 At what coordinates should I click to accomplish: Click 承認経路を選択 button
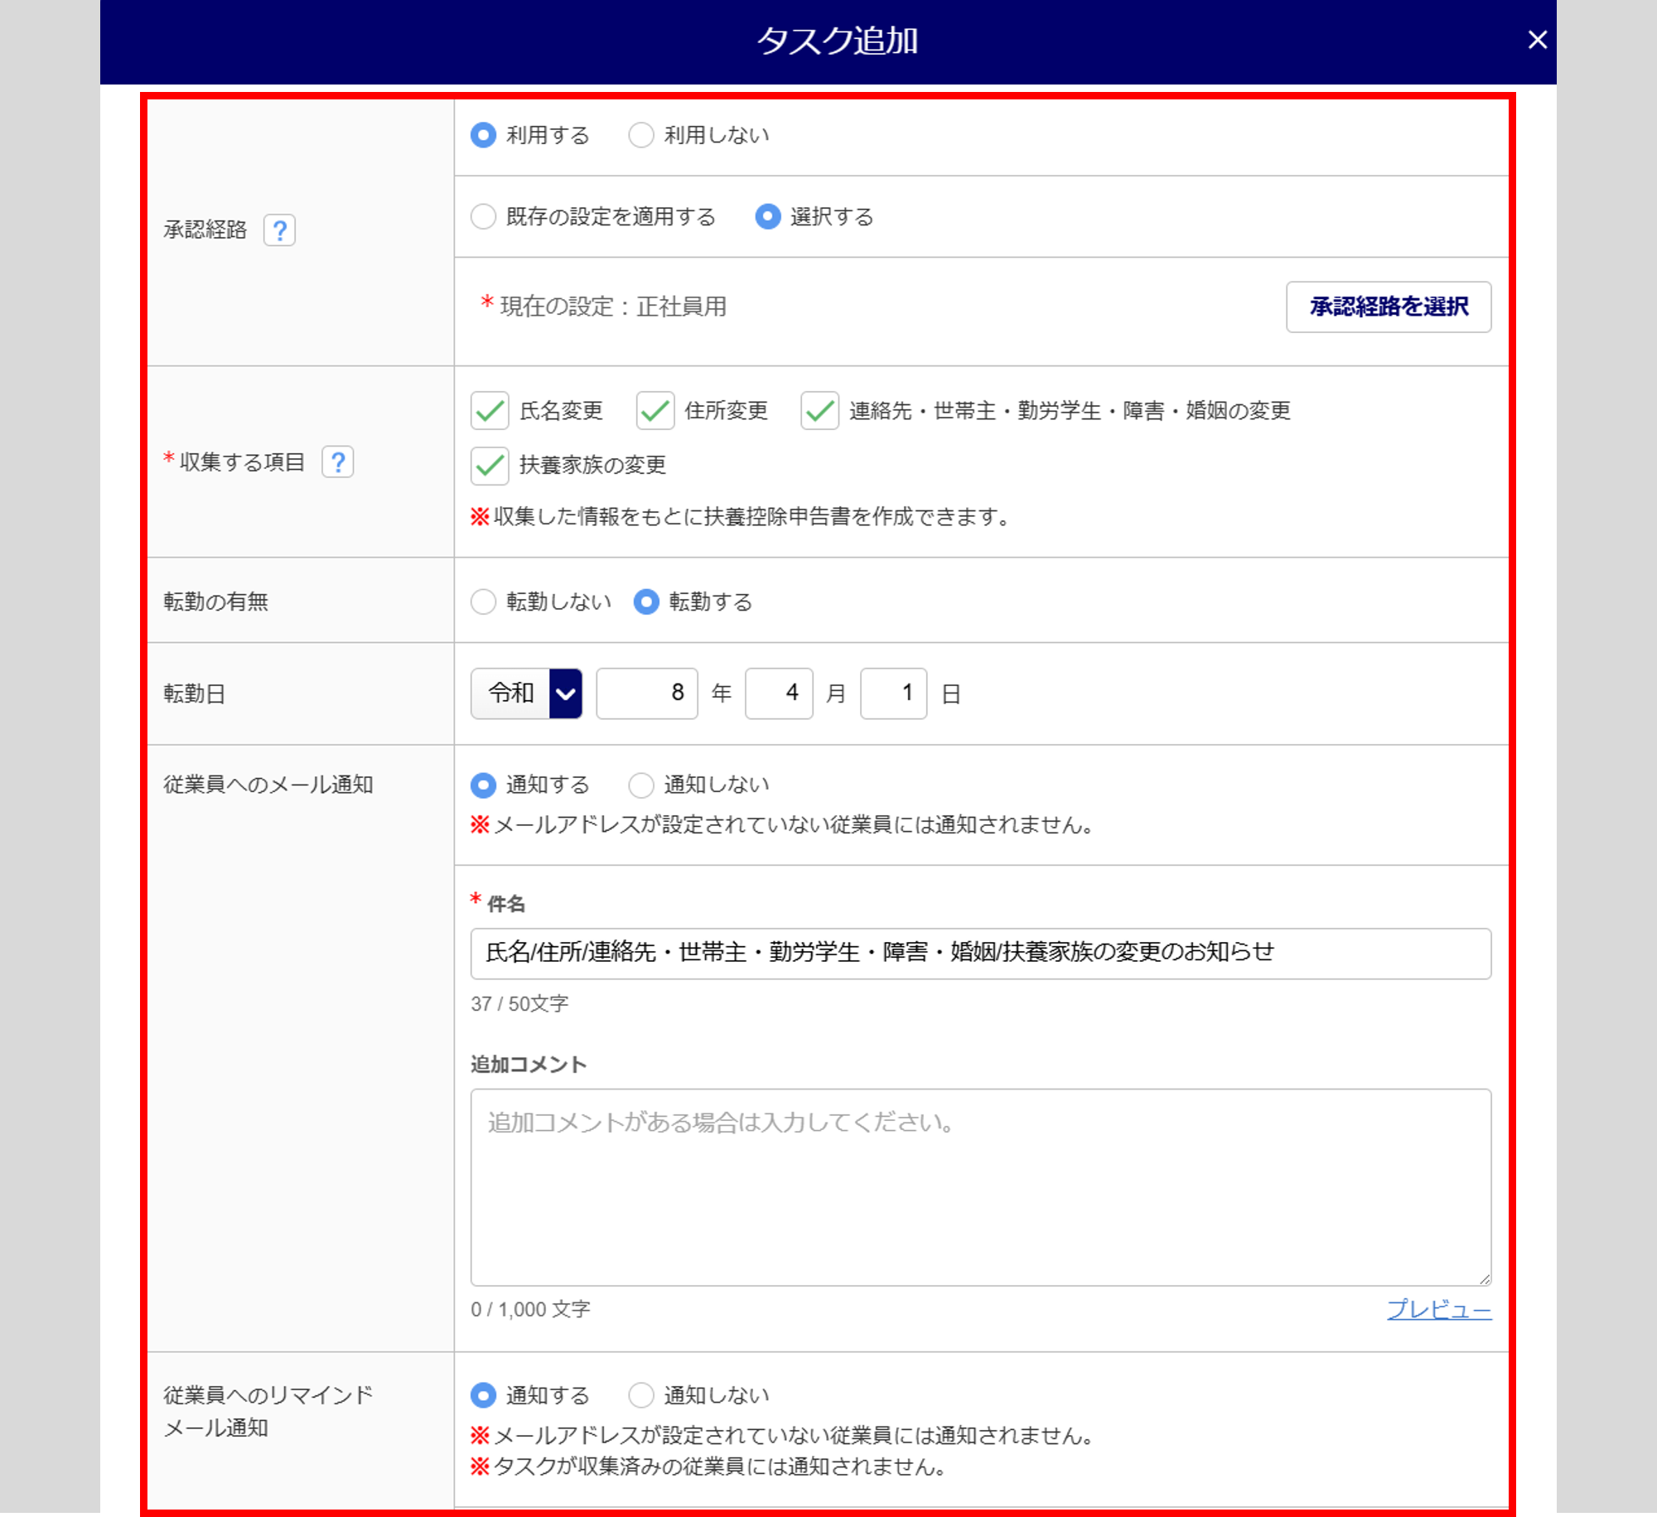[x=1388, y=307]
